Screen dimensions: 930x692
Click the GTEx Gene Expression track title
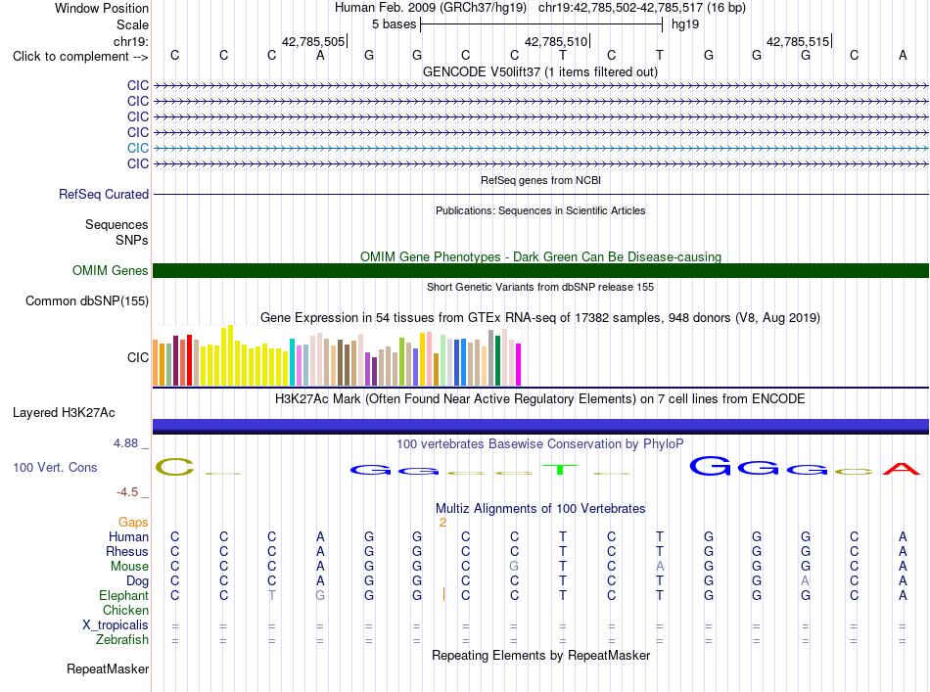coord(540,317)
